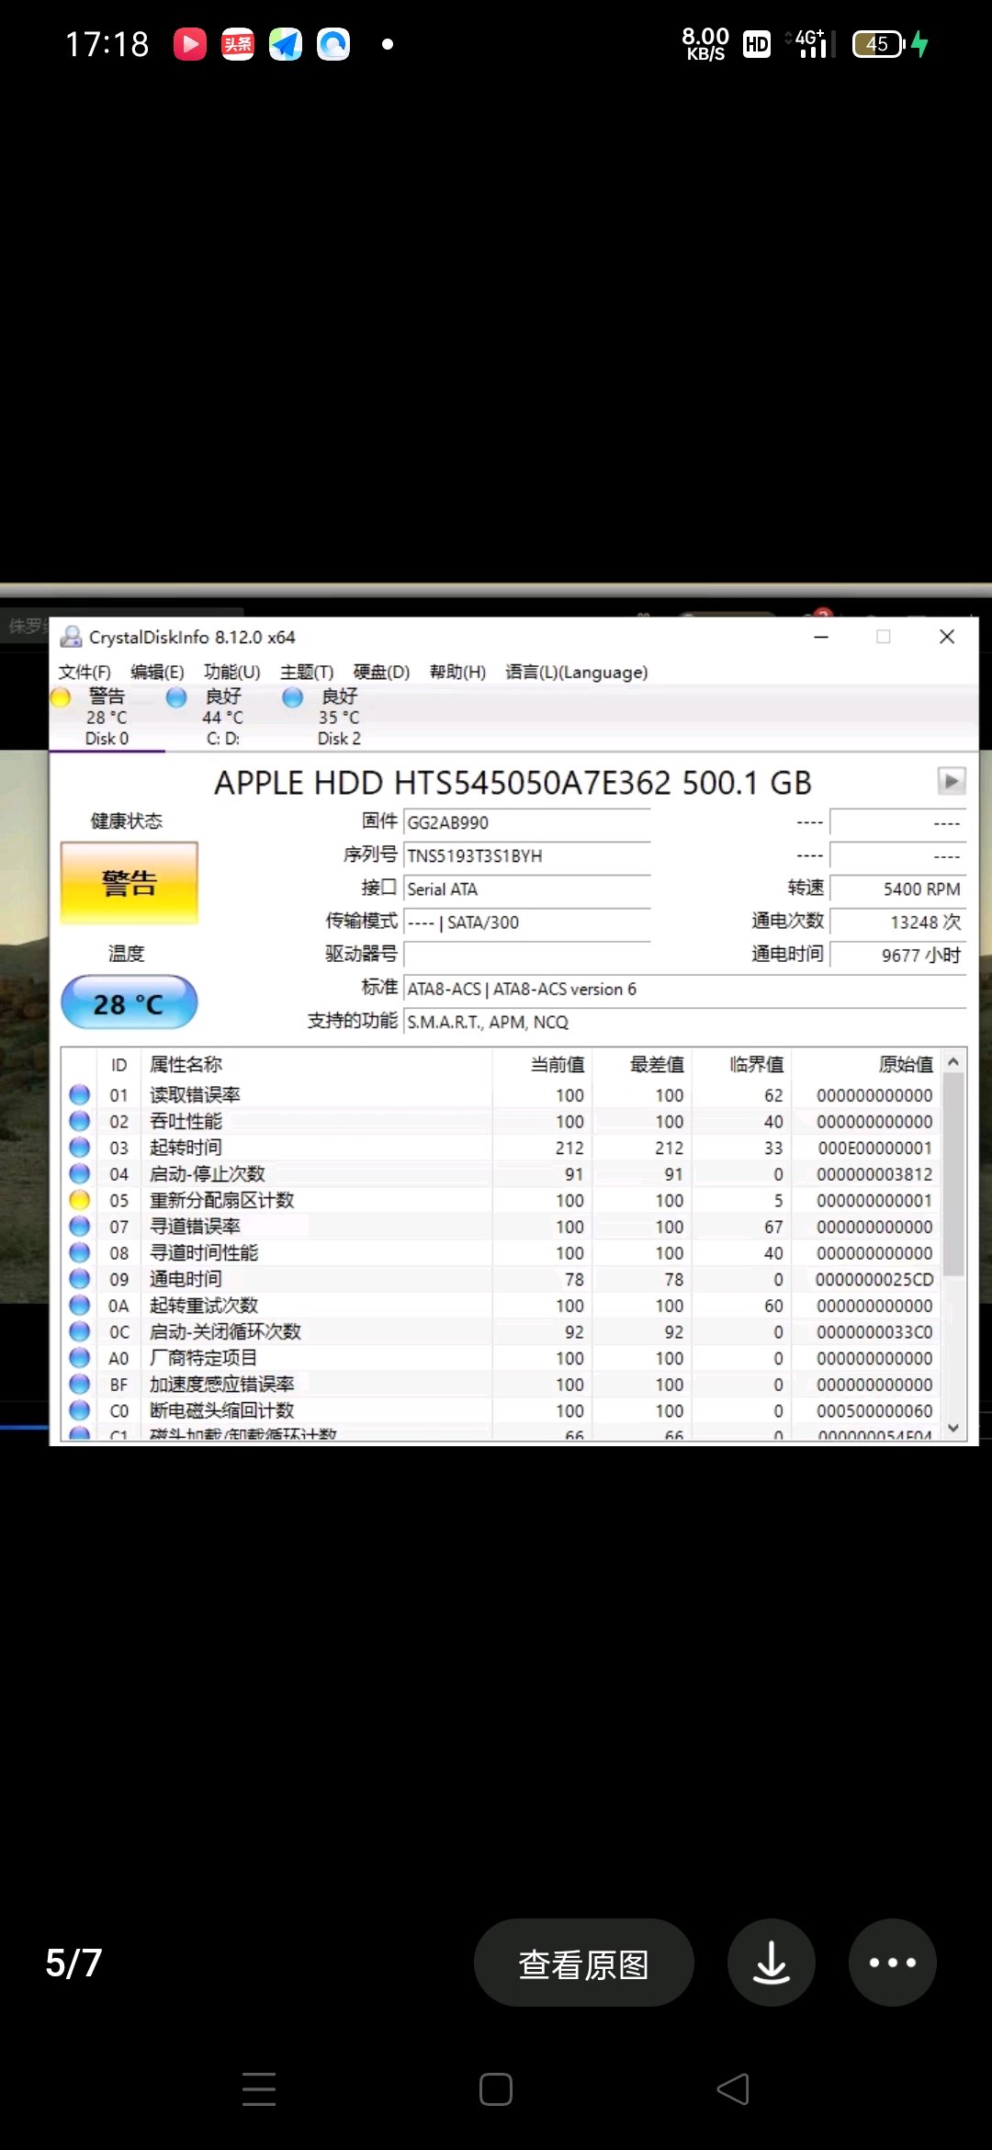The height and width of the screenshot is (2150, 992).
Task: Click the power-on count 13248 次 field
Action: click(x=898, y=922)
